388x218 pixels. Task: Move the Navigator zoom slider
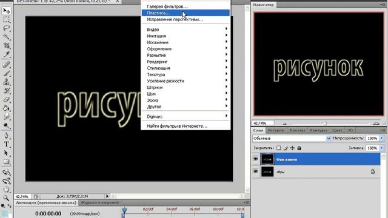pos(325,124)
